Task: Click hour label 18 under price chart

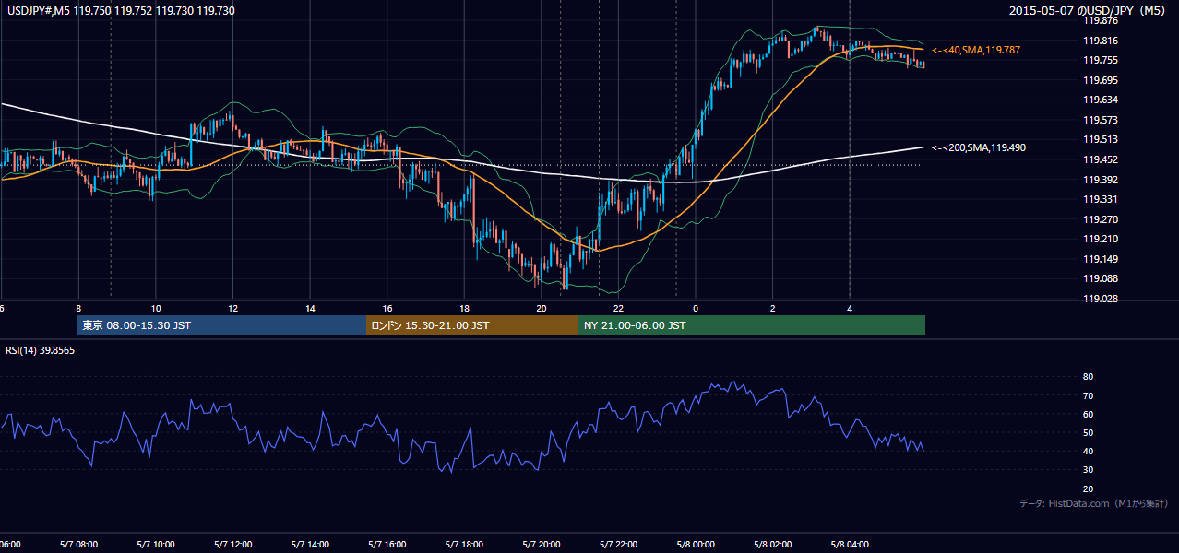Action: (x=465, y=308)
